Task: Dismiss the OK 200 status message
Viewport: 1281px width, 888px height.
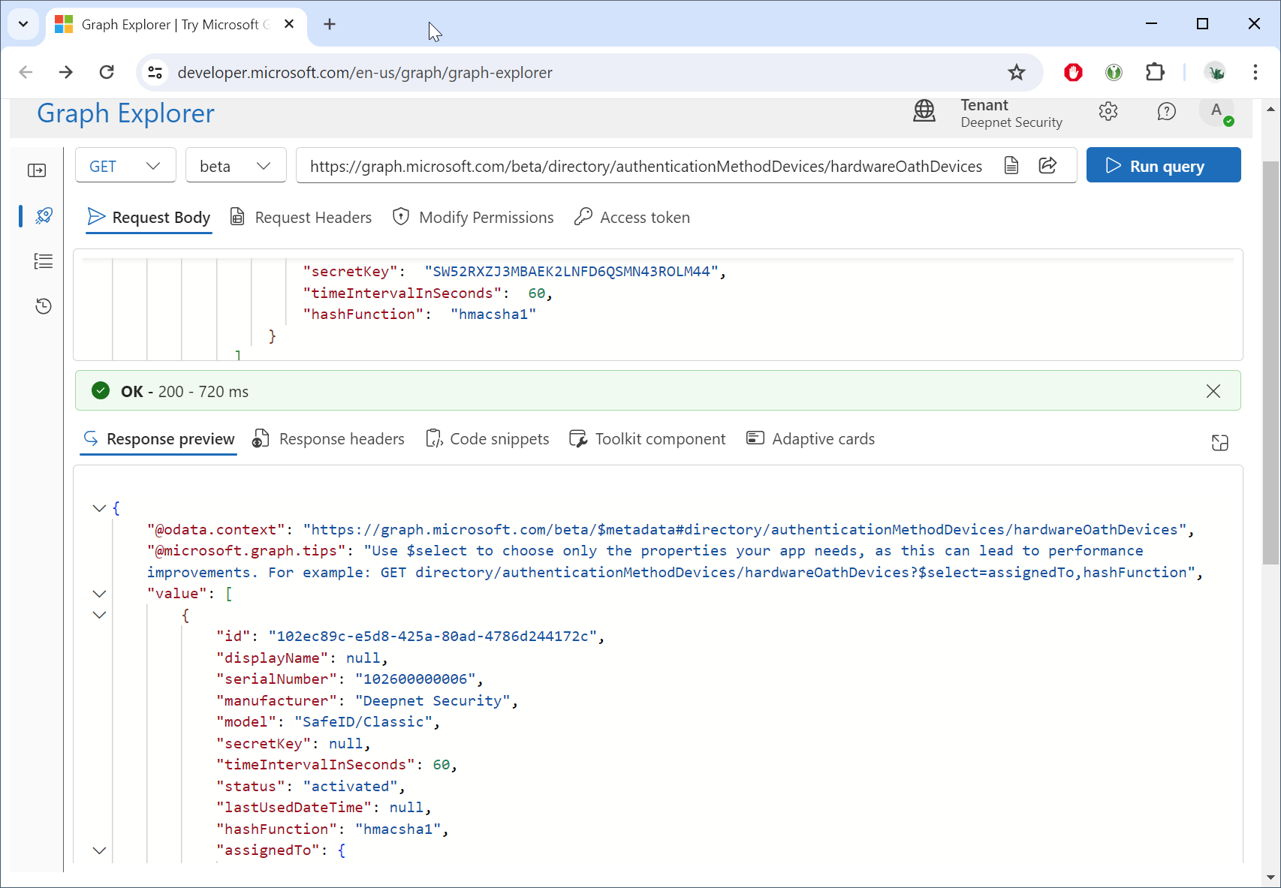Action: (1213, 391)
